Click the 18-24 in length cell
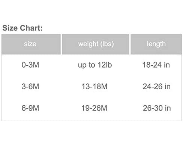Viewport: 183px width, 142px height. pyautogui.click(x=156, y=65)
